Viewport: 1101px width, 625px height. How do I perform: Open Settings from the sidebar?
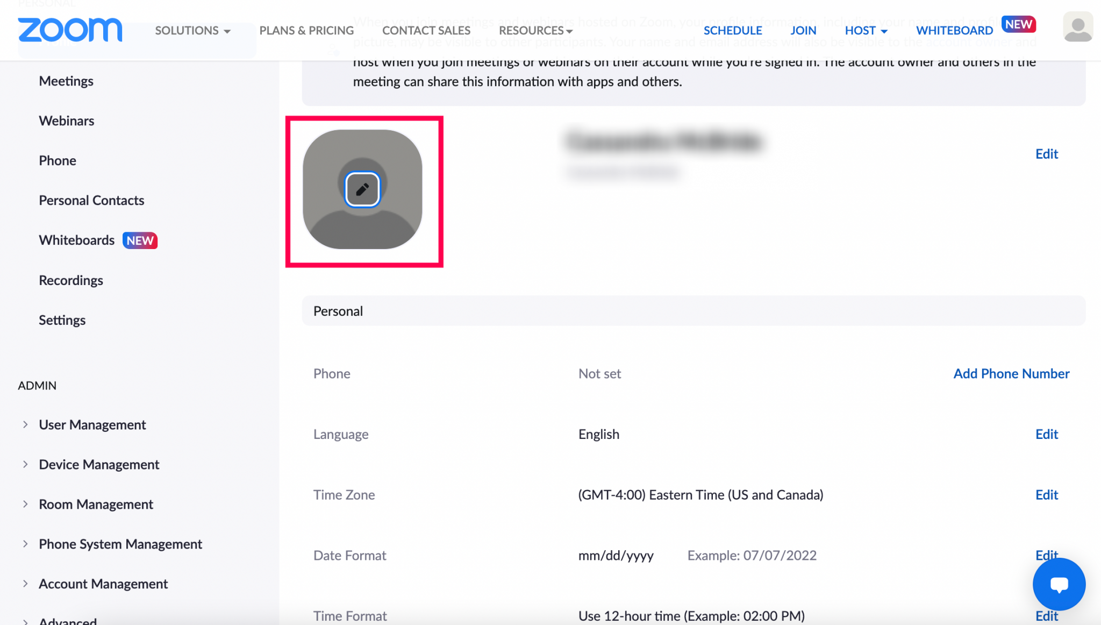[x=62, y=320]
